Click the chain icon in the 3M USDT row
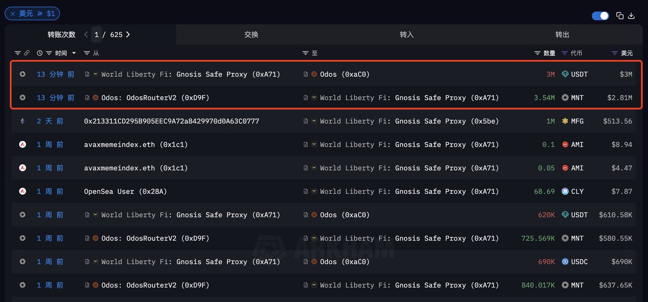This screenshot has height=302, width=648. pyautogui.click(x=22, y=74)
